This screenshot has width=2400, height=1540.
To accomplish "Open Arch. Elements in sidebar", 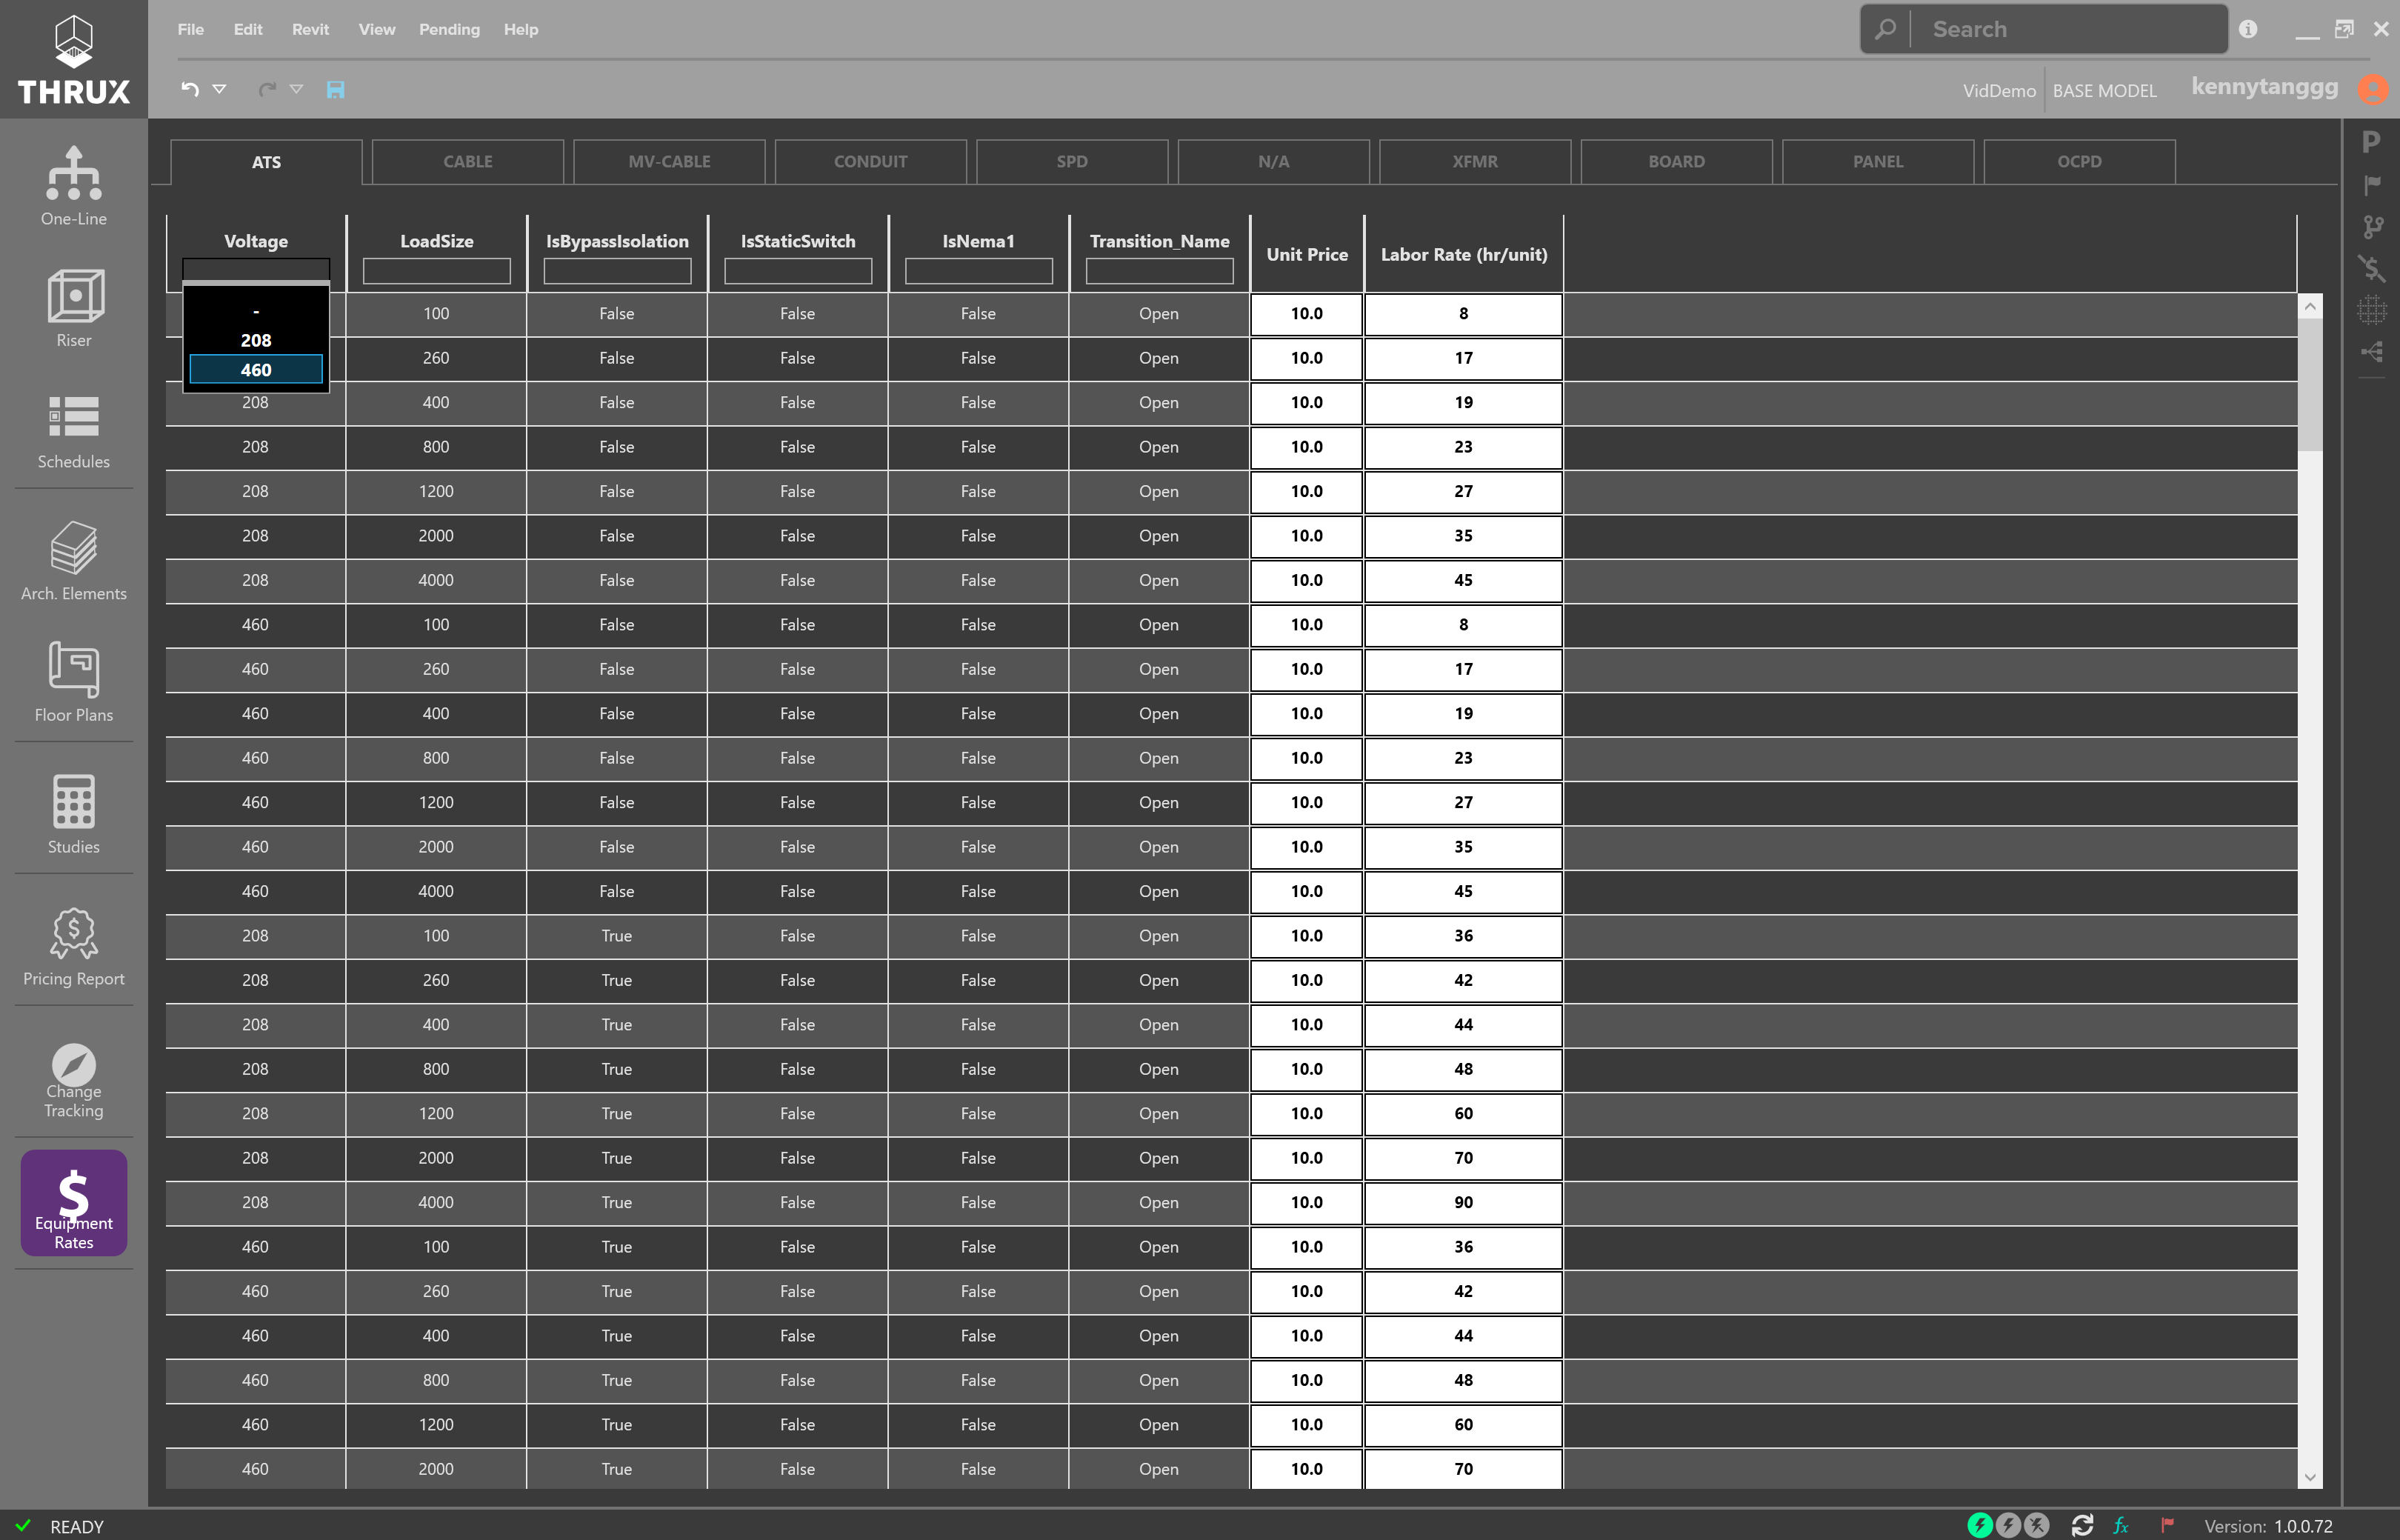I will click(x=73, y=560).
